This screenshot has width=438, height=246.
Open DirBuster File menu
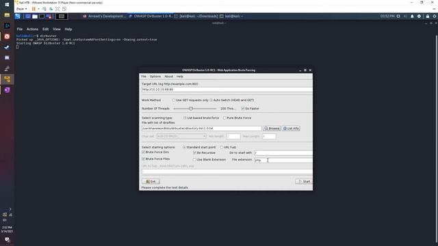click(144, 77)
